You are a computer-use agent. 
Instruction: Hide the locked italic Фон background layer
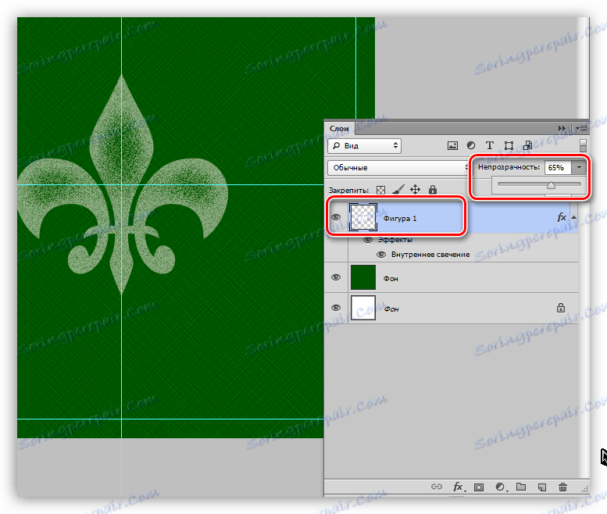point(336,308)
